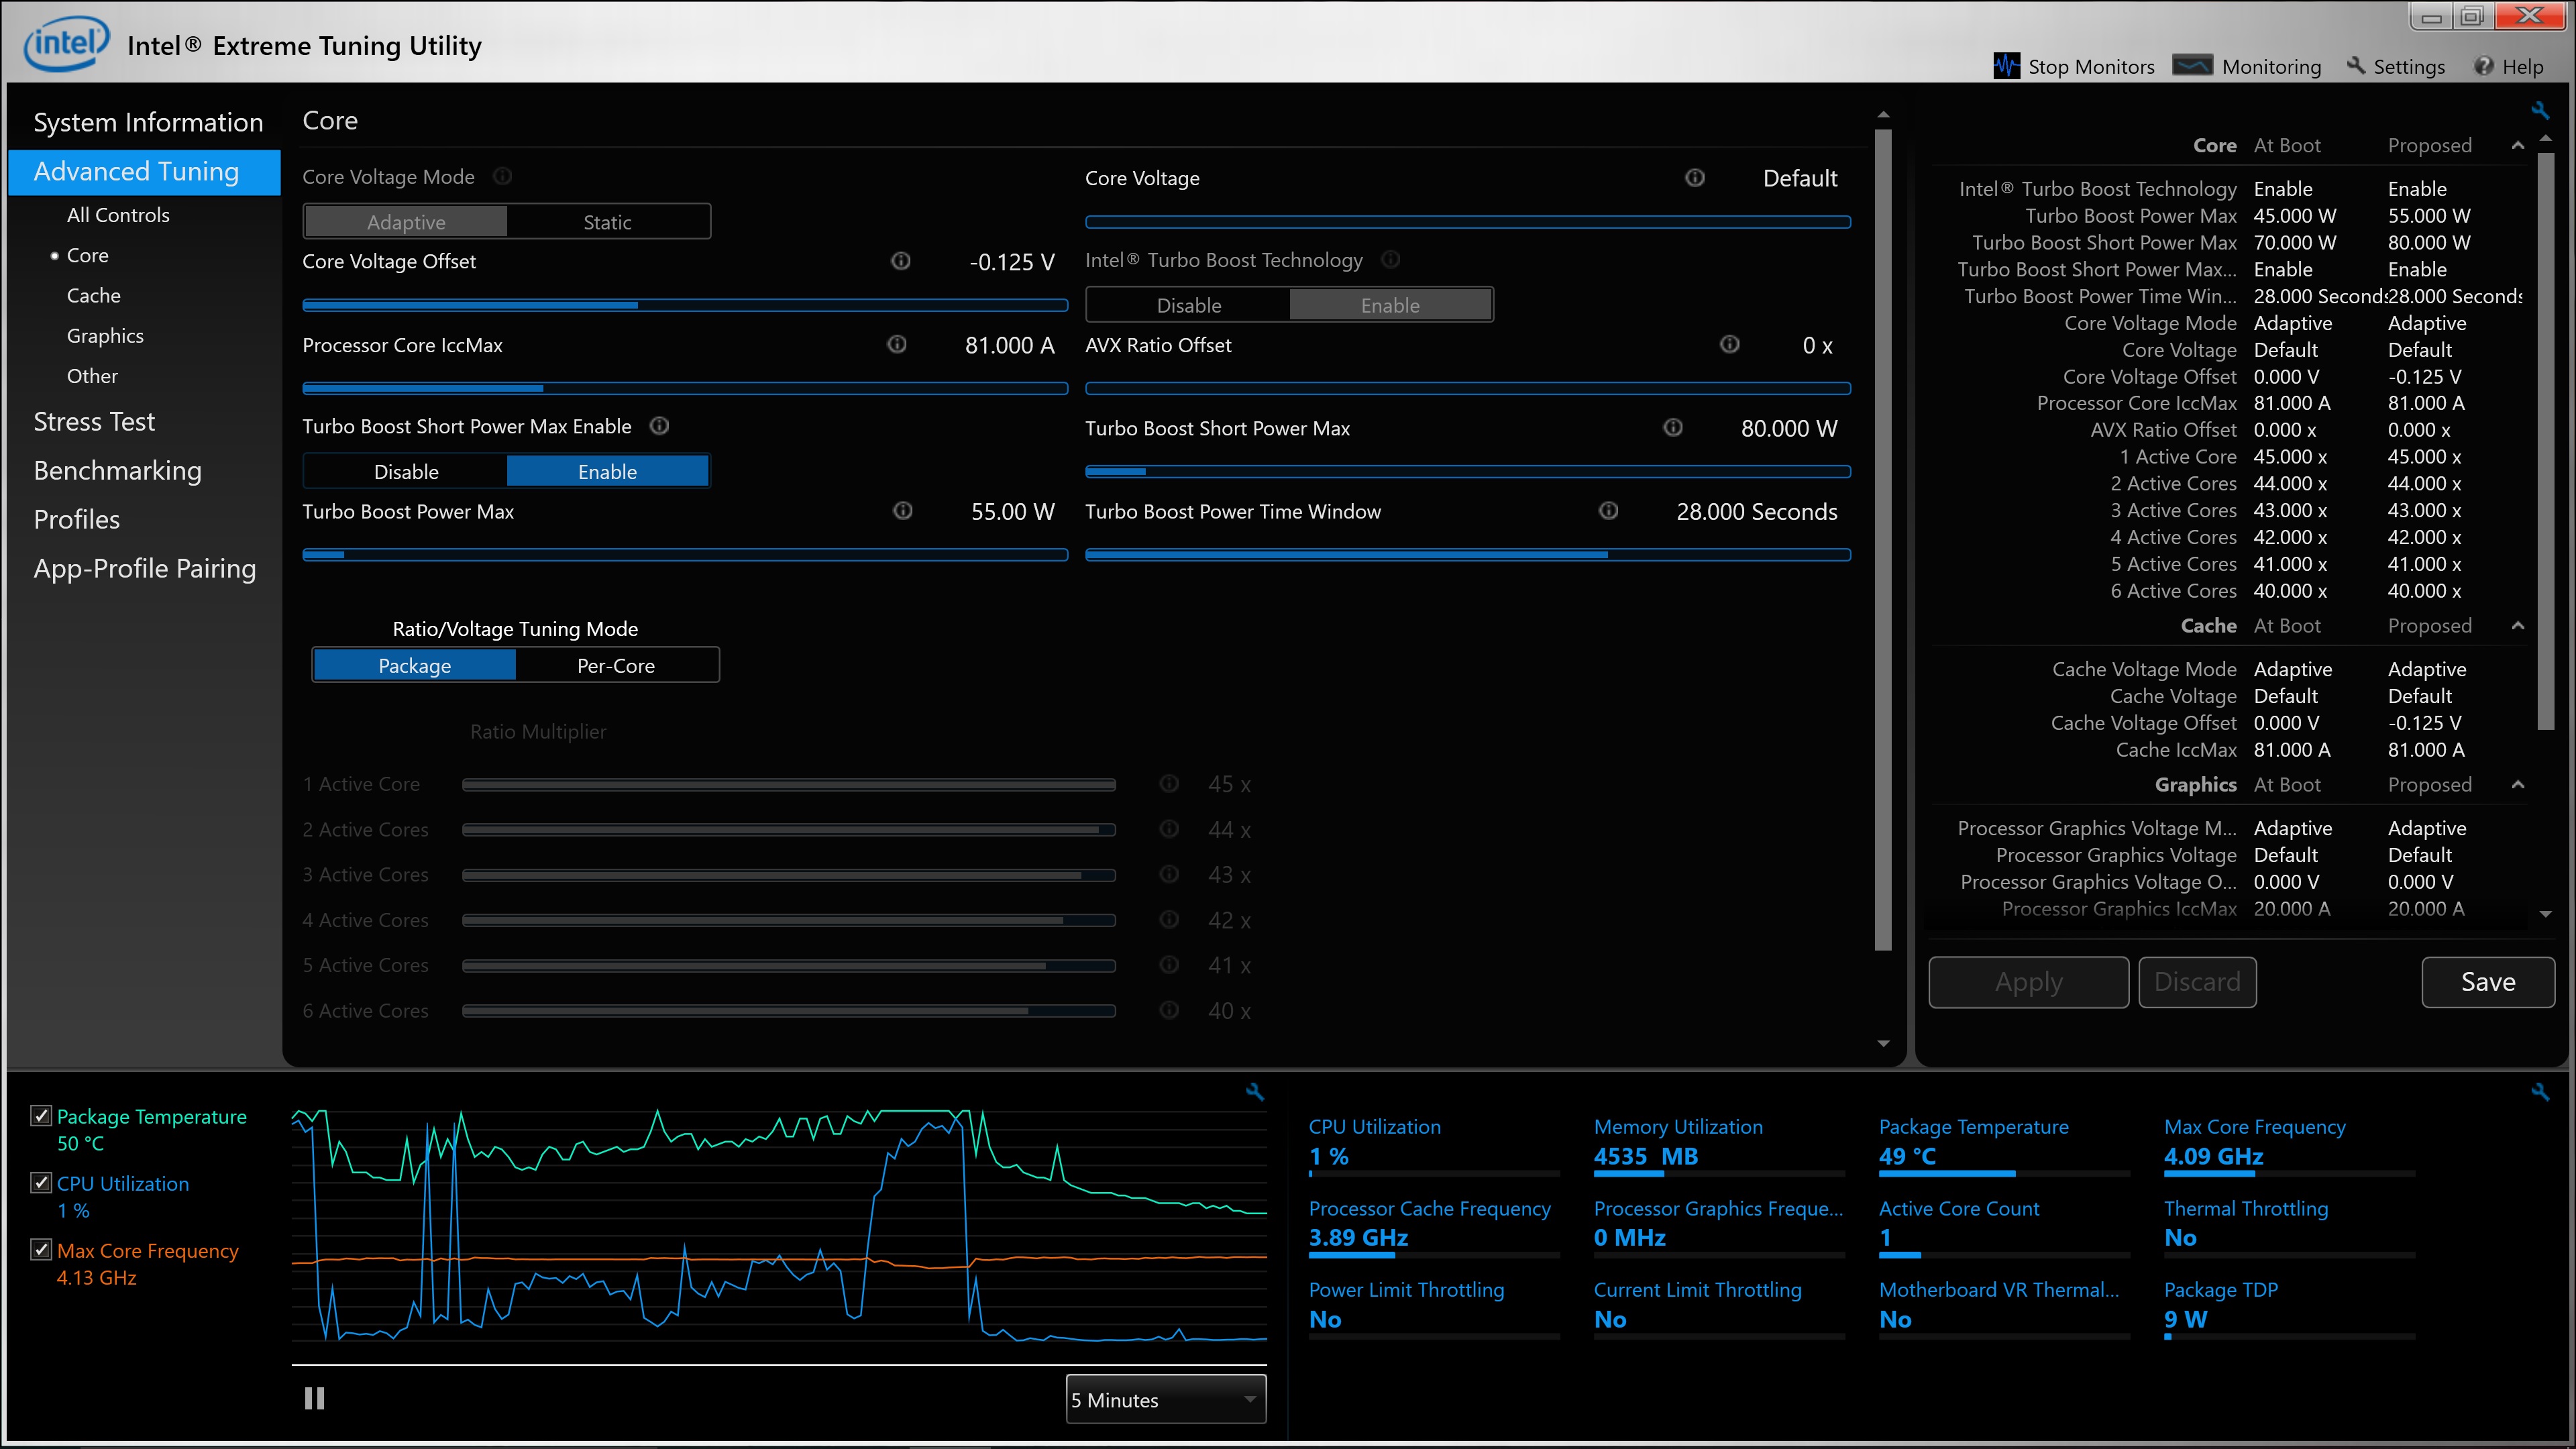Screen dimensions: 2576x1449
Task: Click the wrench icon above the Core summary table
Action: [x=2540, y=110]
